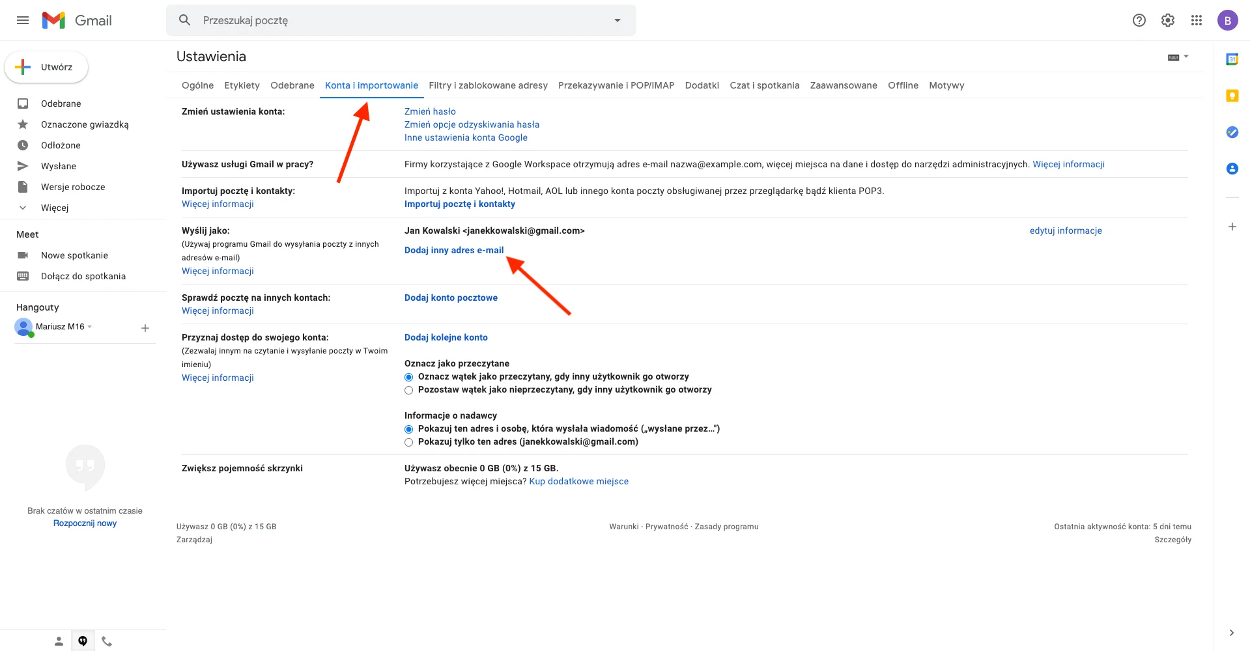
Task: Click the 'Utwórz' compose button
Action: 46,67
